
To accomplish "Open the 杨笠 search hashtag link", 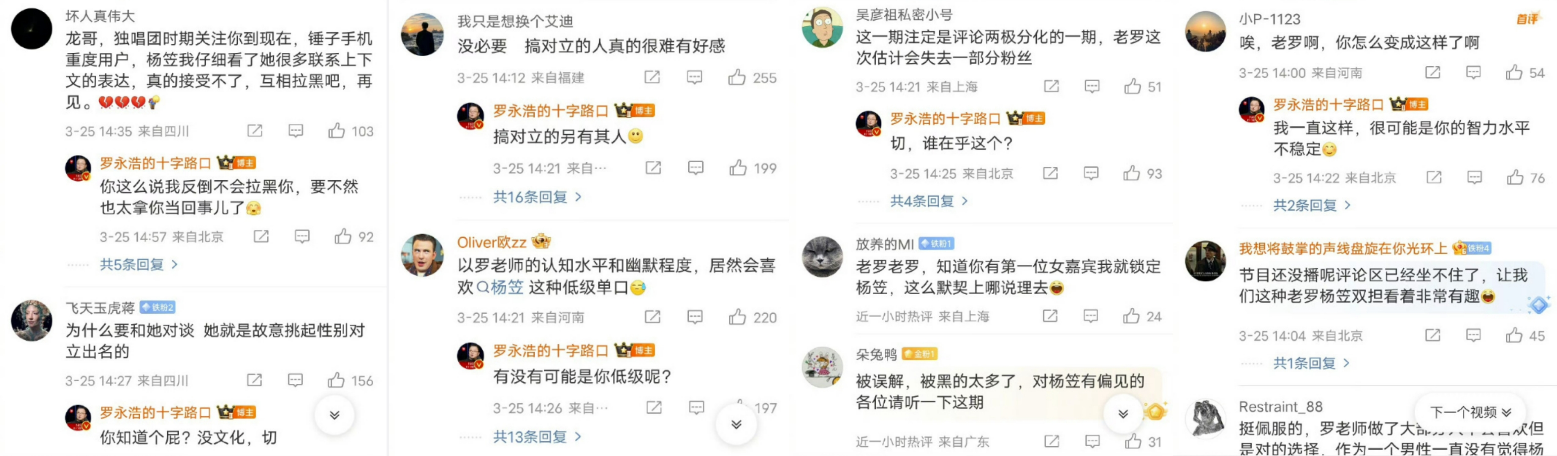I will [500, 288].
